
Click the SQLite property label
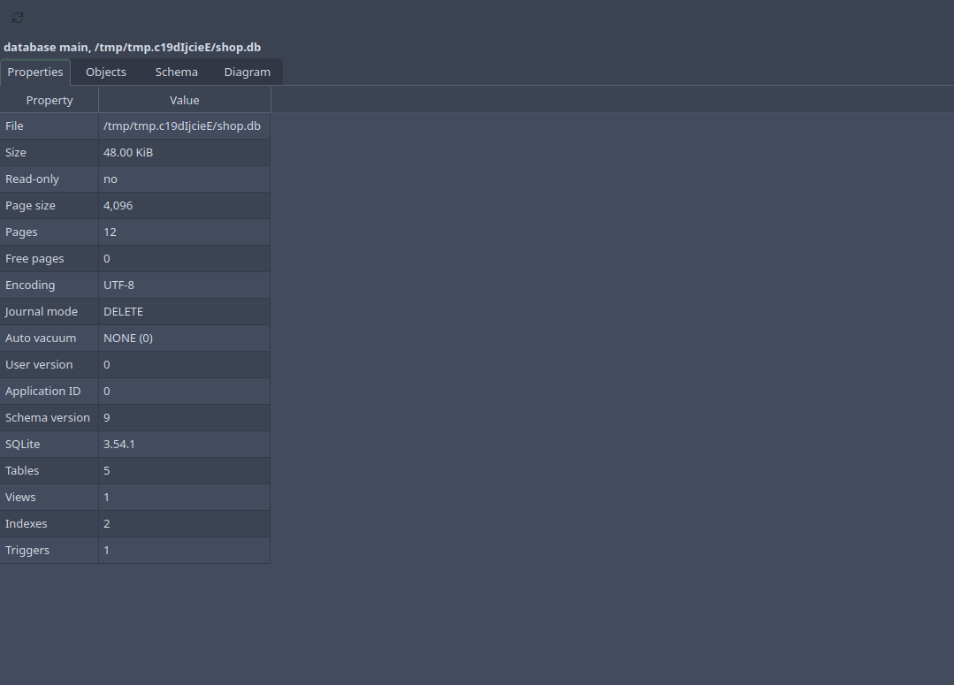click(x=50, y=444)
